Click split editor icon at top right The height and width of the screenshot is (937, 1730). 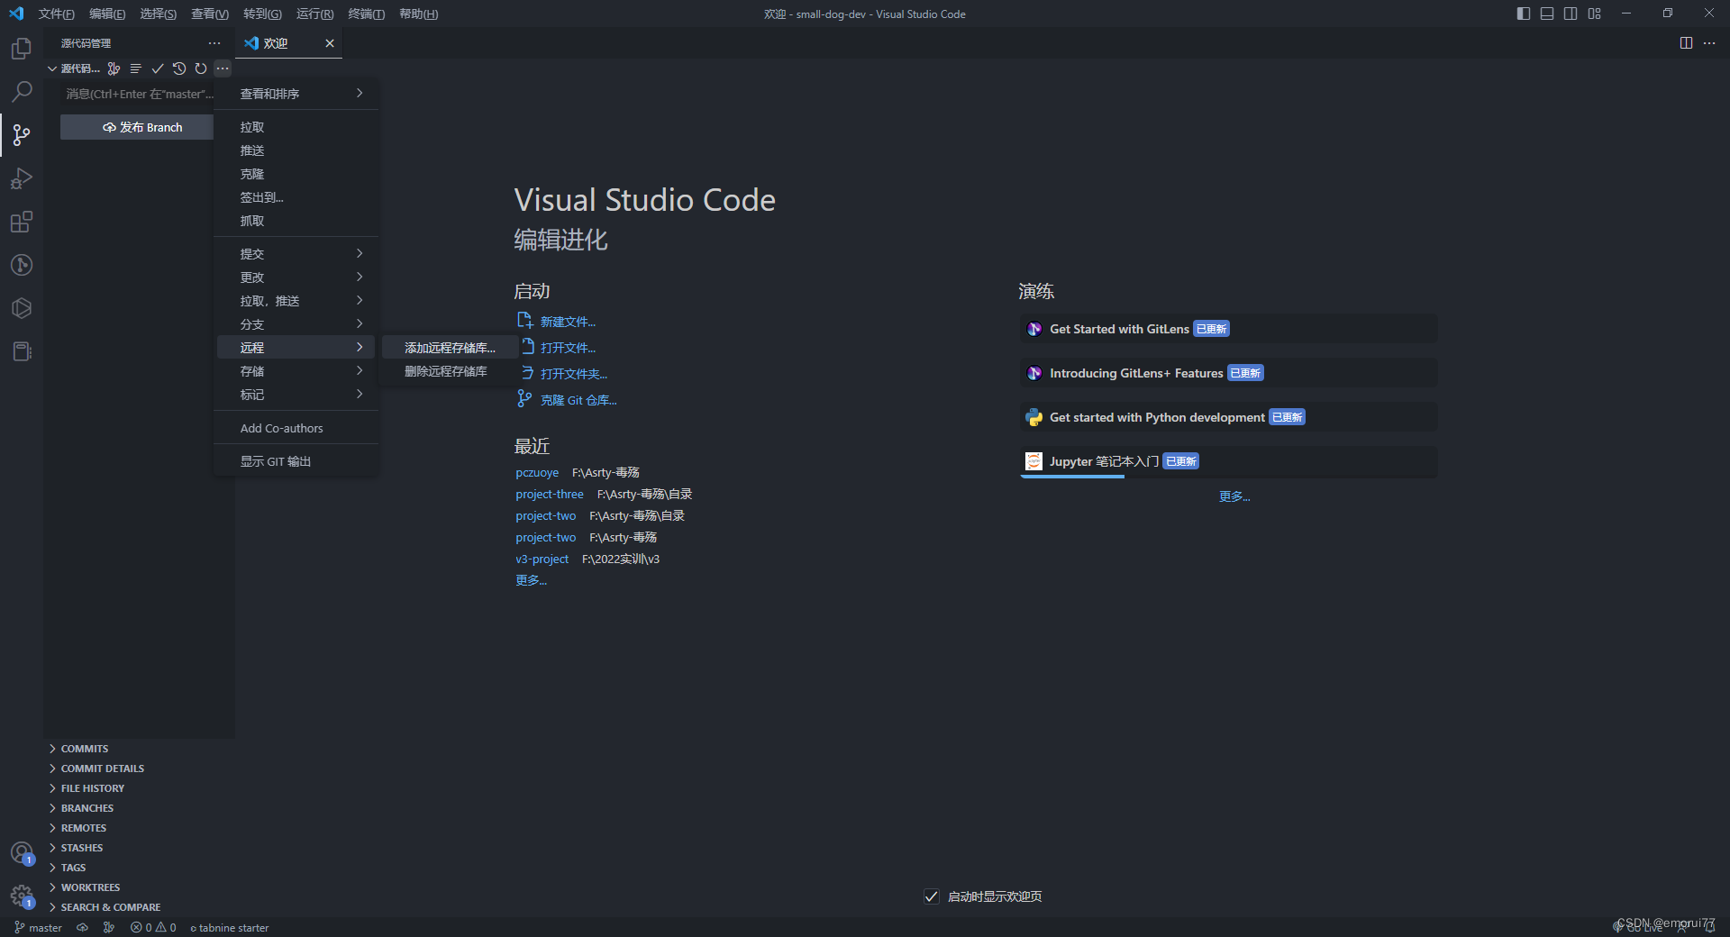tap(1686, 43)
